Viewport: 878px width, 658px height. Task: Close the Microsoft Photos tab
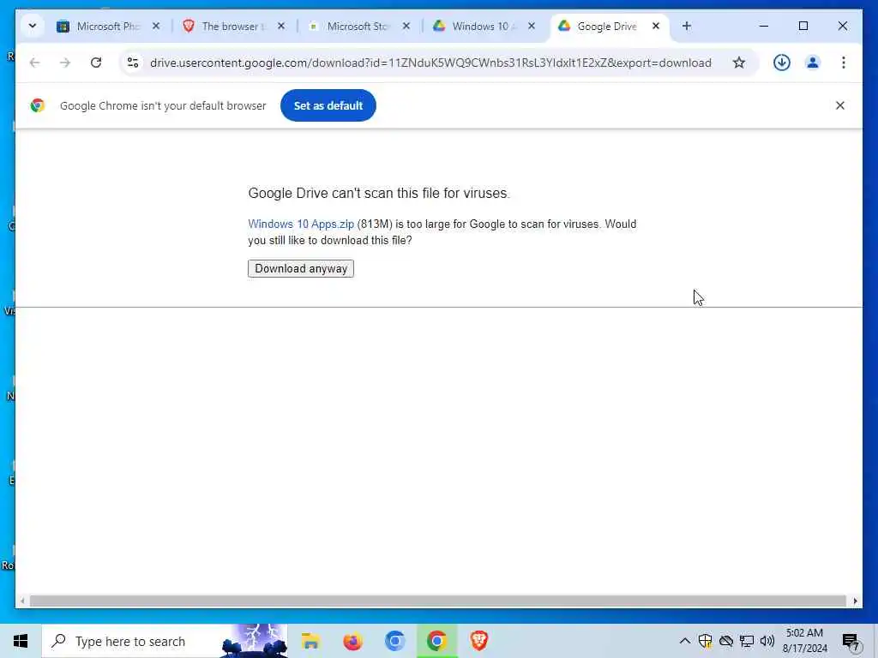pos(156,27)
